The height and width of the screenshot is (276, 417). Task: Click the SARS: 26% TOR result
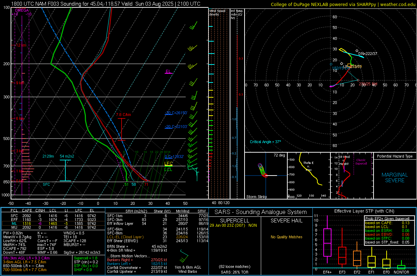coord(235,272)
